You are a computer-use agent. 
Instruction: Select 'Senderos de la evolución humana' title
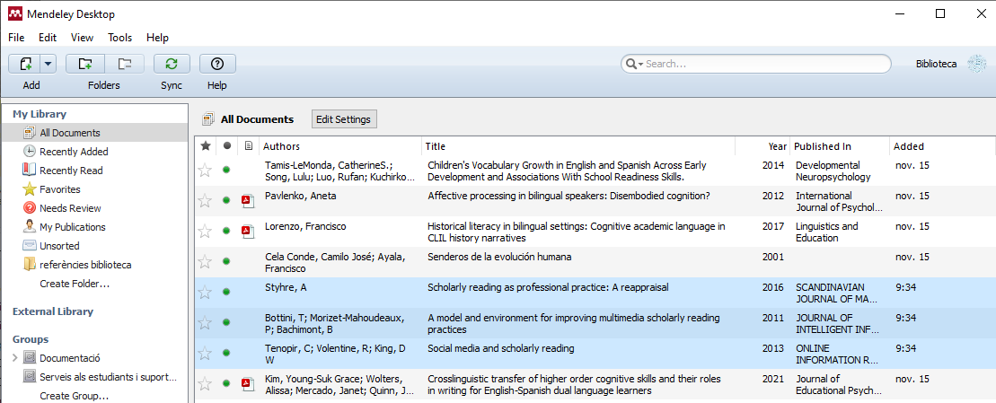(x=499, y=257)
